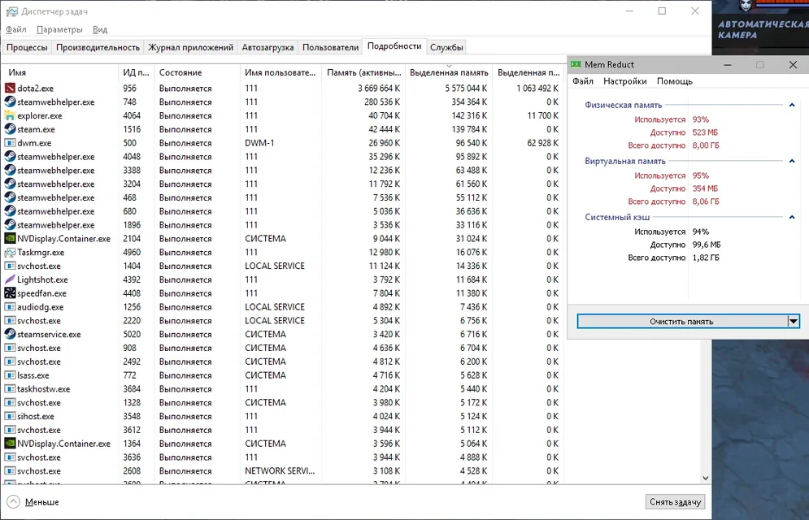Screen dimensions: 809x520
Task: Click the 95% virtual memory usage value
Action: (701, 175)
